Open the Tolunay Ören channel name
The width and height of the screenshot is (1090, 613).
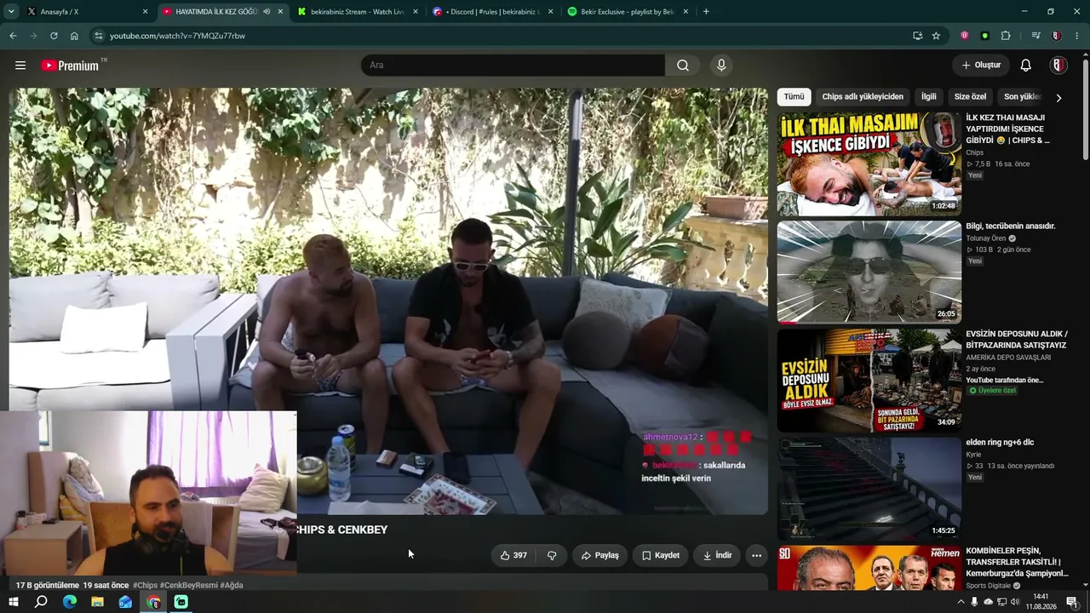click(986, 238)
